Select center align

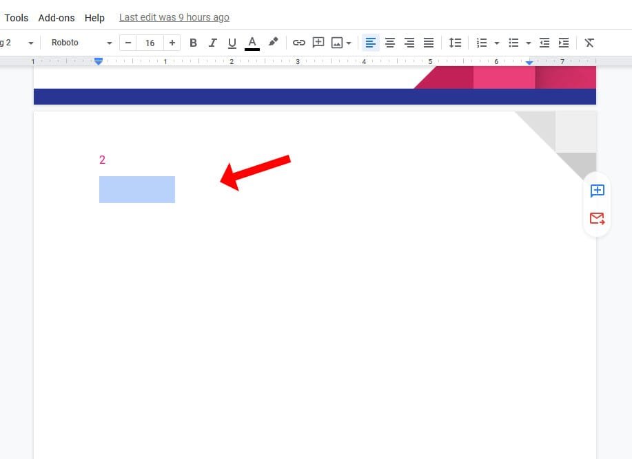390,43
